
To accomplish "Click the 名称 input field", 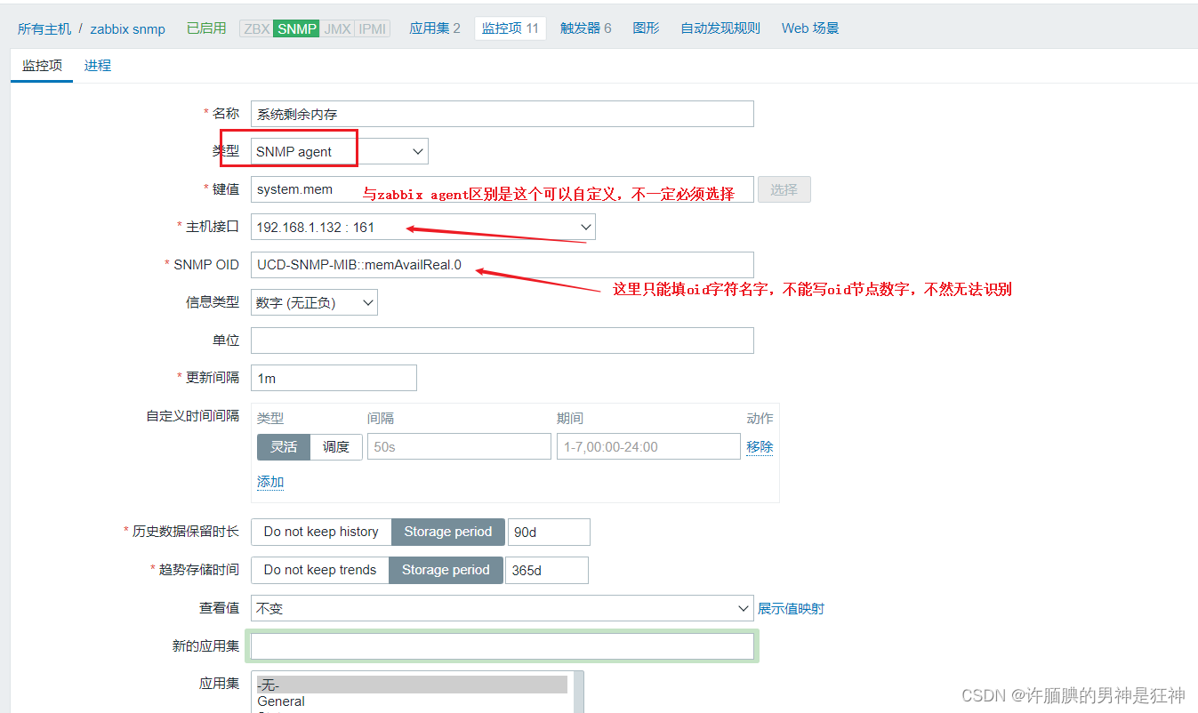I will click(503, 114).
